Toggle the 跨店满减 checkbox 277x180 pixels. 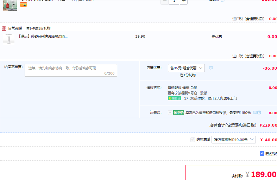click(x=193, y=140)
